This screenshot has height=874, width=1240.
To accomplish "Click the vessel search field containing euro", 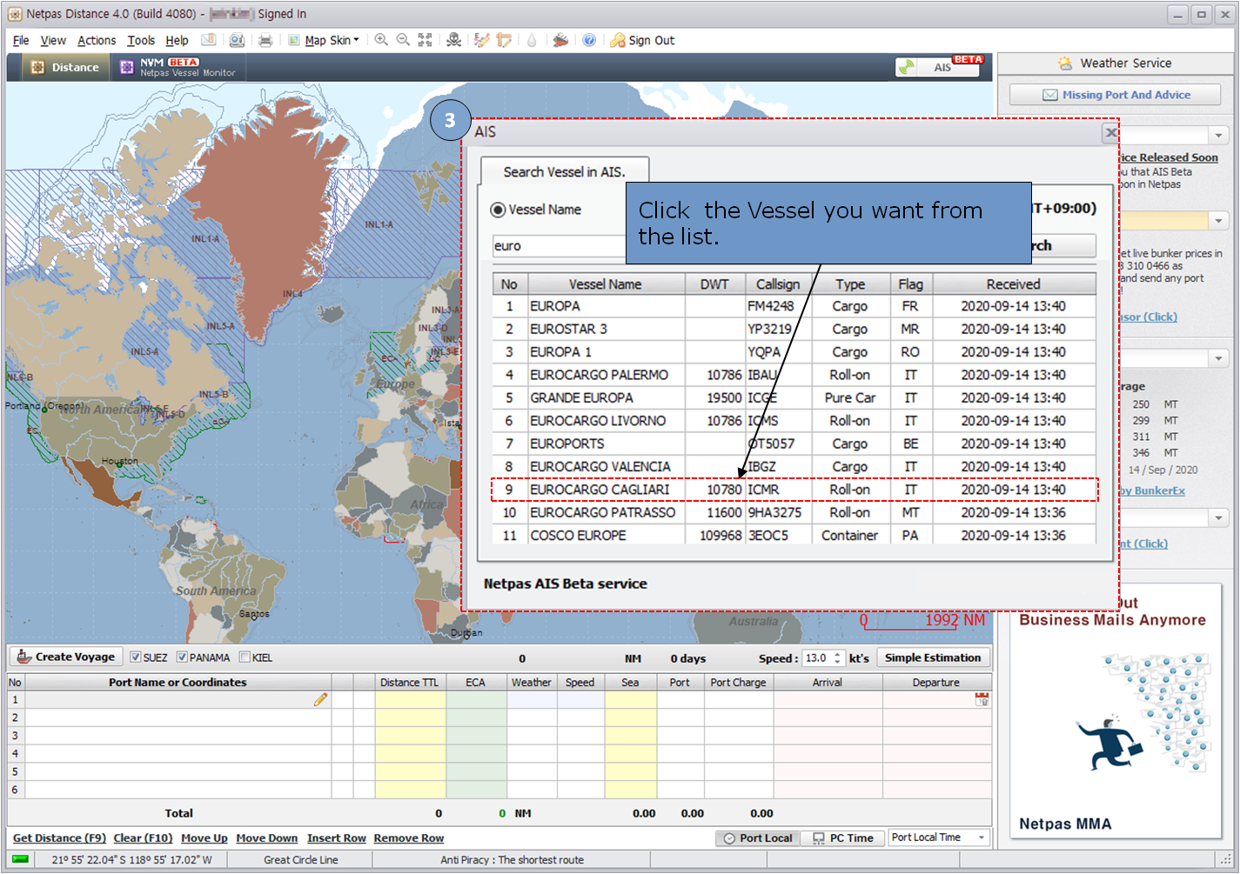I will point(559,246).
